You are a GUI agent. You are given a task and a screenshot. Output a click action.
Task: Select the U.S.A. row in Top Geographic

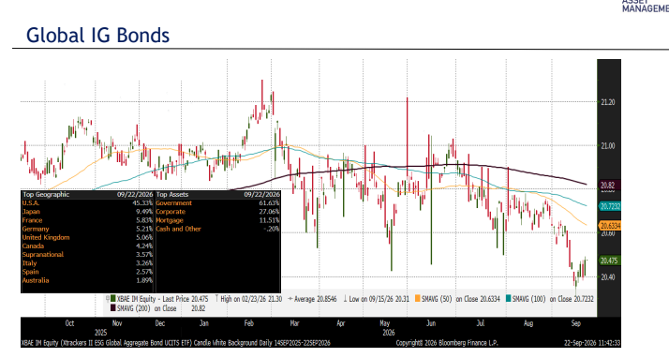pyautogui.click(x=87, y=203)
